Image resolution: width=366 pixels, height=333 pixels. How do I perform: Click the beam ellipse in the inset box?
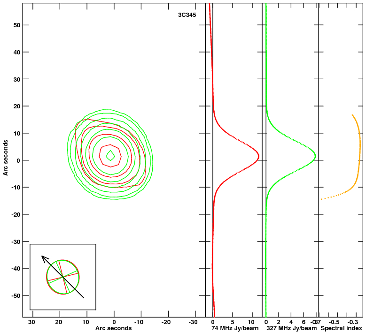point(63,277)
